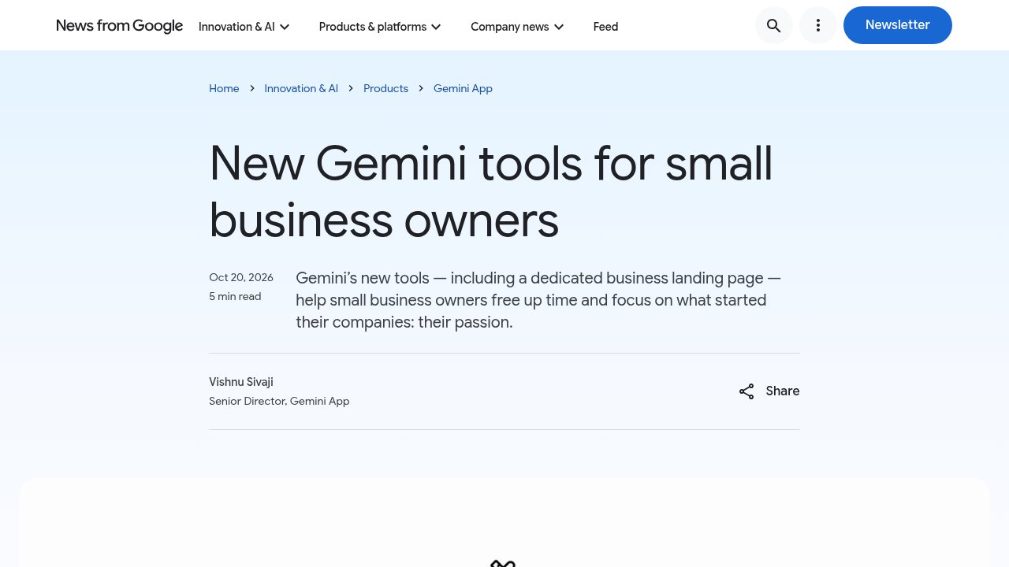This screenshot has width=1009, height=567.
Task: Click the Senior Director, Gemini App subtitle
Action: pos(279,401)
